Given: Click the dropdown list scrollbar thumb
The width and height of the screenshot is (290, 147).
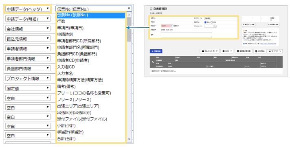Looking at the screenshot, I should coord(129,30).
